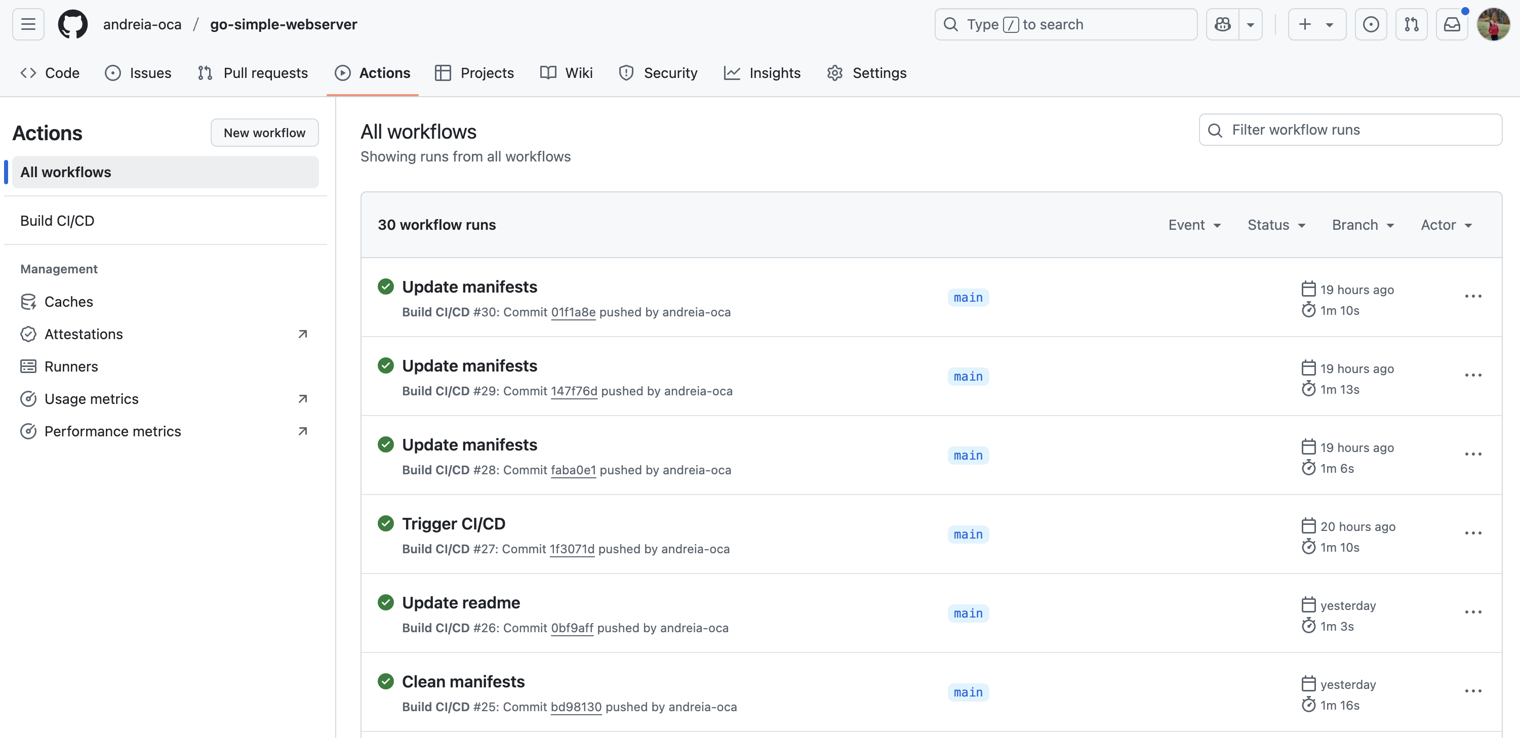Open the Status filter dropdown
The height and width of the screenshot is (738, 1520).
pyautogui.click(x=1276, y=225)
